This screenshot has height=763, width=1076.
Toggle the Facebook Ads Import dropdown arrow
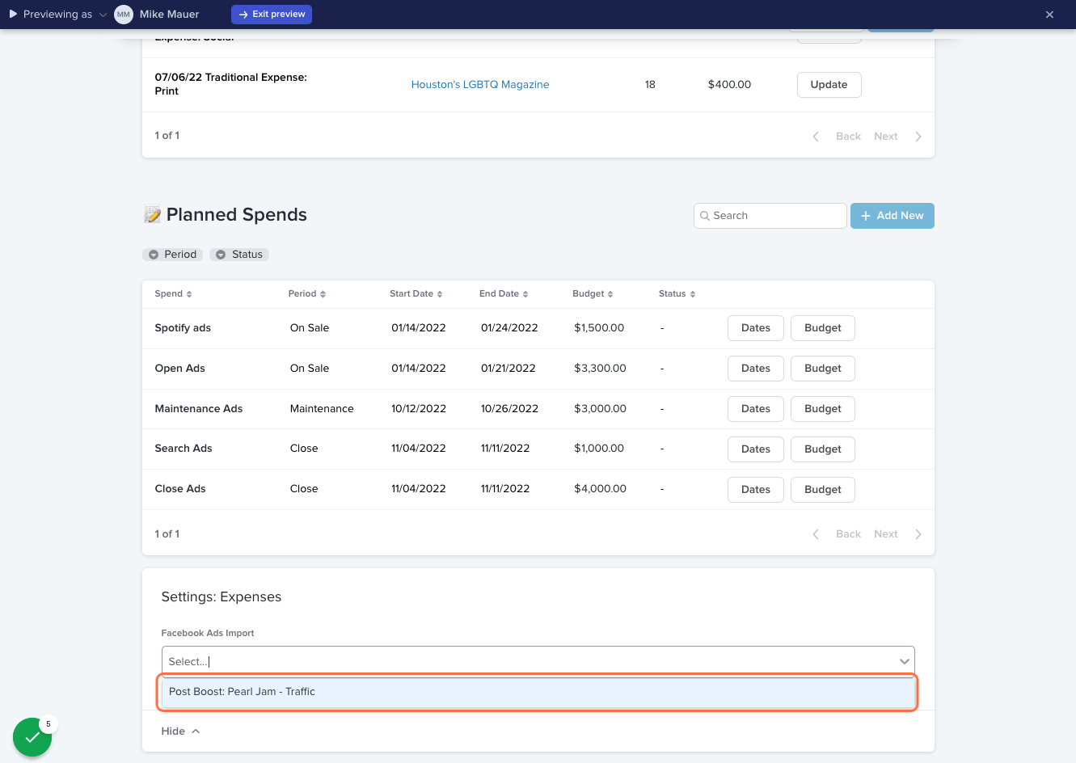tap(904, 661)
